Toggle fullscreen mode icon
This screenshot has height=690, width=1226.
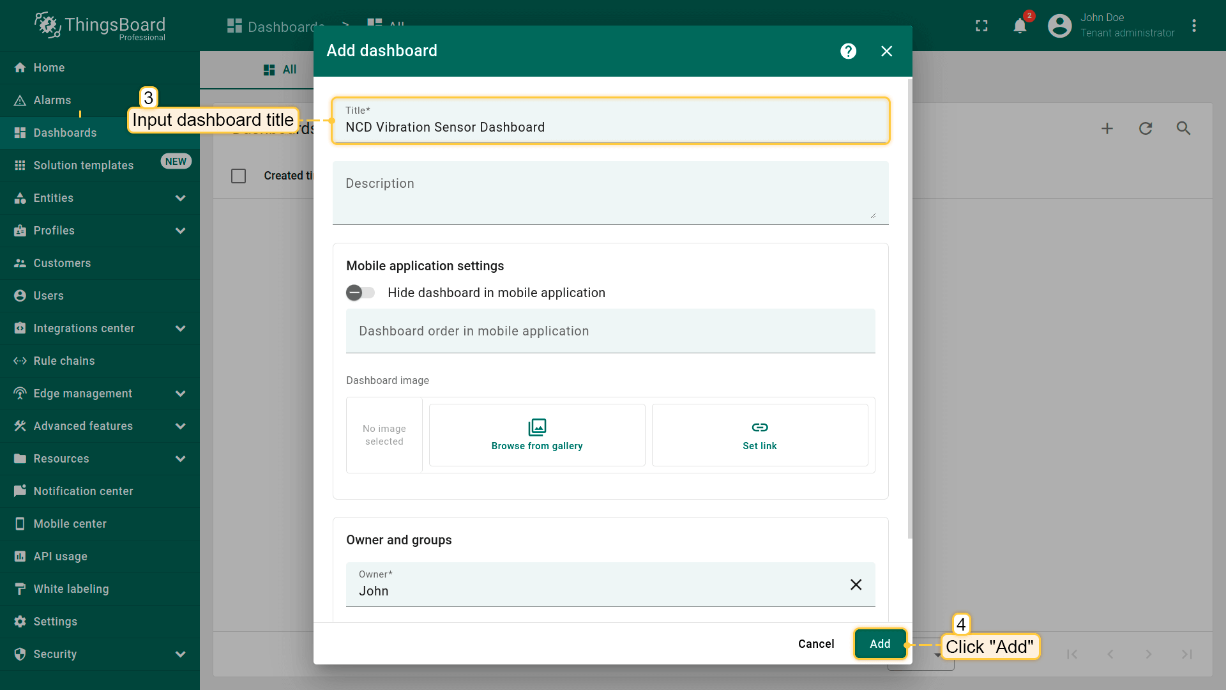pos(981,26)
